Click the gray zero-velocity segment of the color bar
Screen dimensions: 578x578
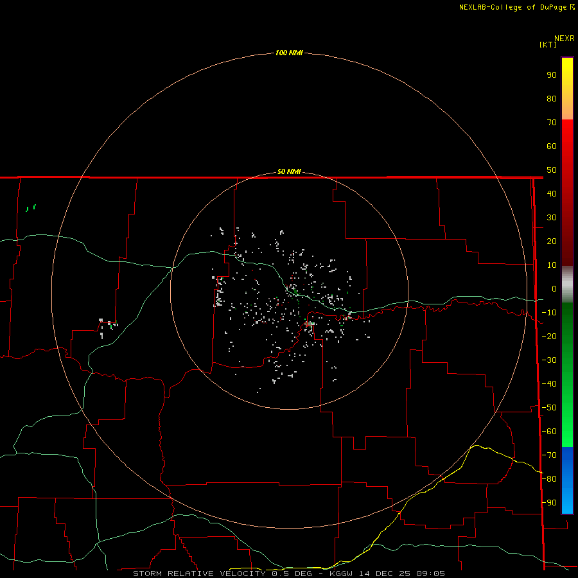(x=567, y=284)
